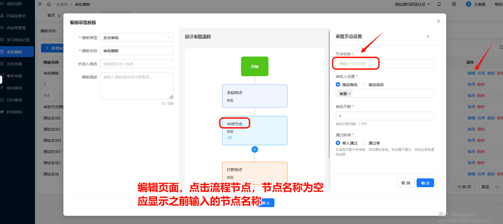Open the notification bell icon
This screenshot has width=503, height=224.
tap(439, 4)
